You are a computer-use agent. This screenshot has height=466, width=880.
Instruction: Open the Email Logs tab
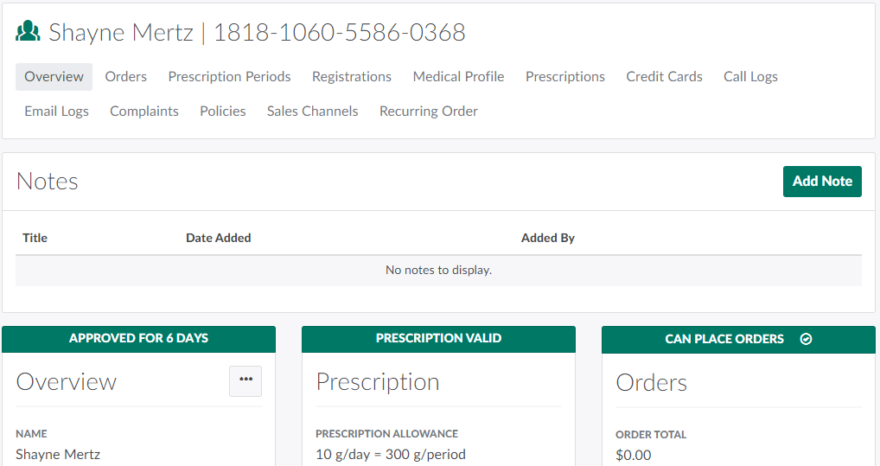click(x=56, y=112)
